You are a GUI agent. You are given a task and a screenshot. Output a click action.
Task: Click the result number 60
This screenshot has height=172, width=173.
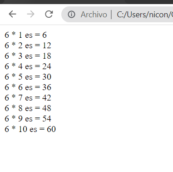51,129
